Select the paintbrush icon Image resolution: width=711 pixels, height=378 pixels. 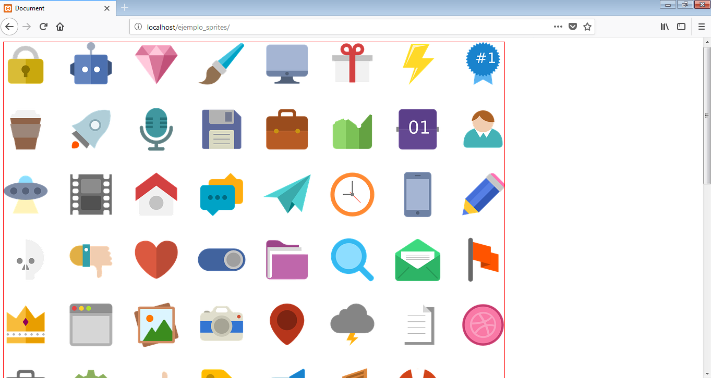pos(221,64)
